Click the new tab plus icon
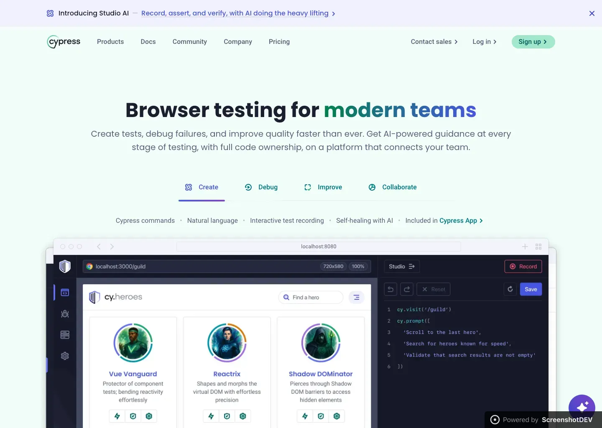This screenshot has height=428, width=602. pos(525,247)
